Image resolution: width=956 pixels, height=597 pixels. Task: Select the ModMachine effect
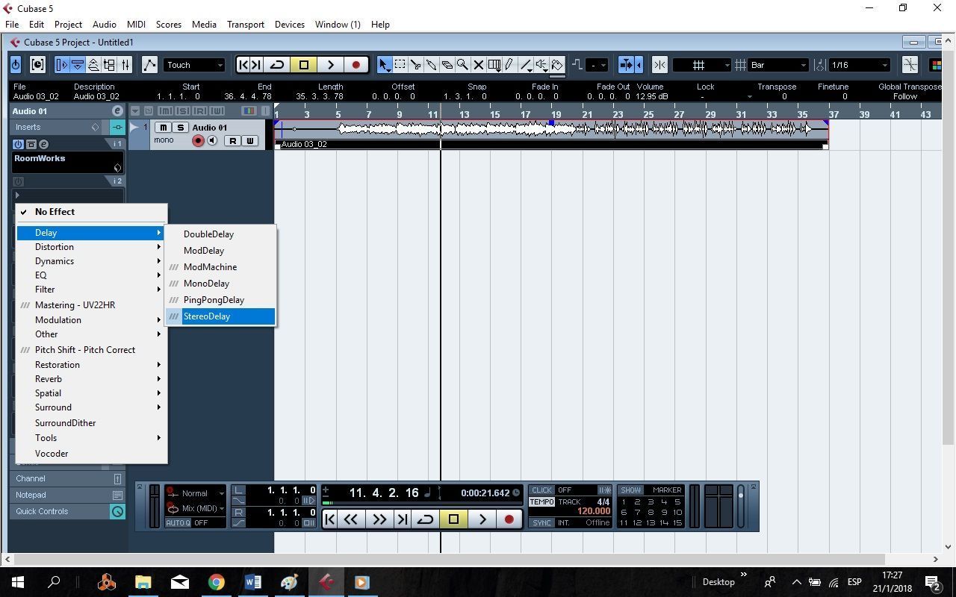pos(220,267)
